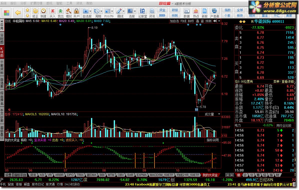Open the 个股资料 sidebar view
Viewport: 299px width, 190px height.
pos(2,67)
